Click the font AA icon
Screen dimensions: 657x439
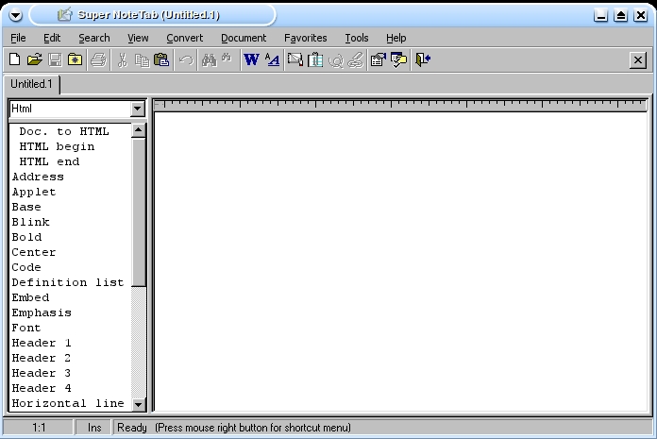(x=273, y=59)
